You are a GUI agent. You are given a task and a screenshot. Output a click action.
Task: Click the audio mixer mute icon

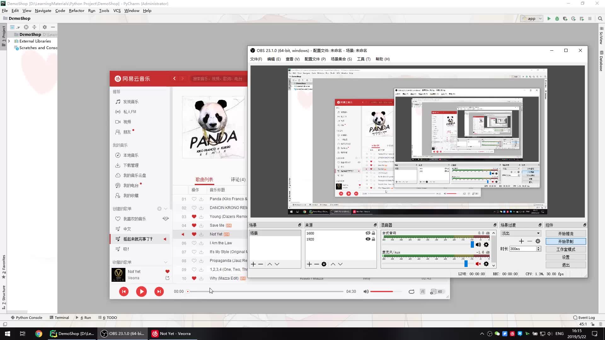pos(478,264)
